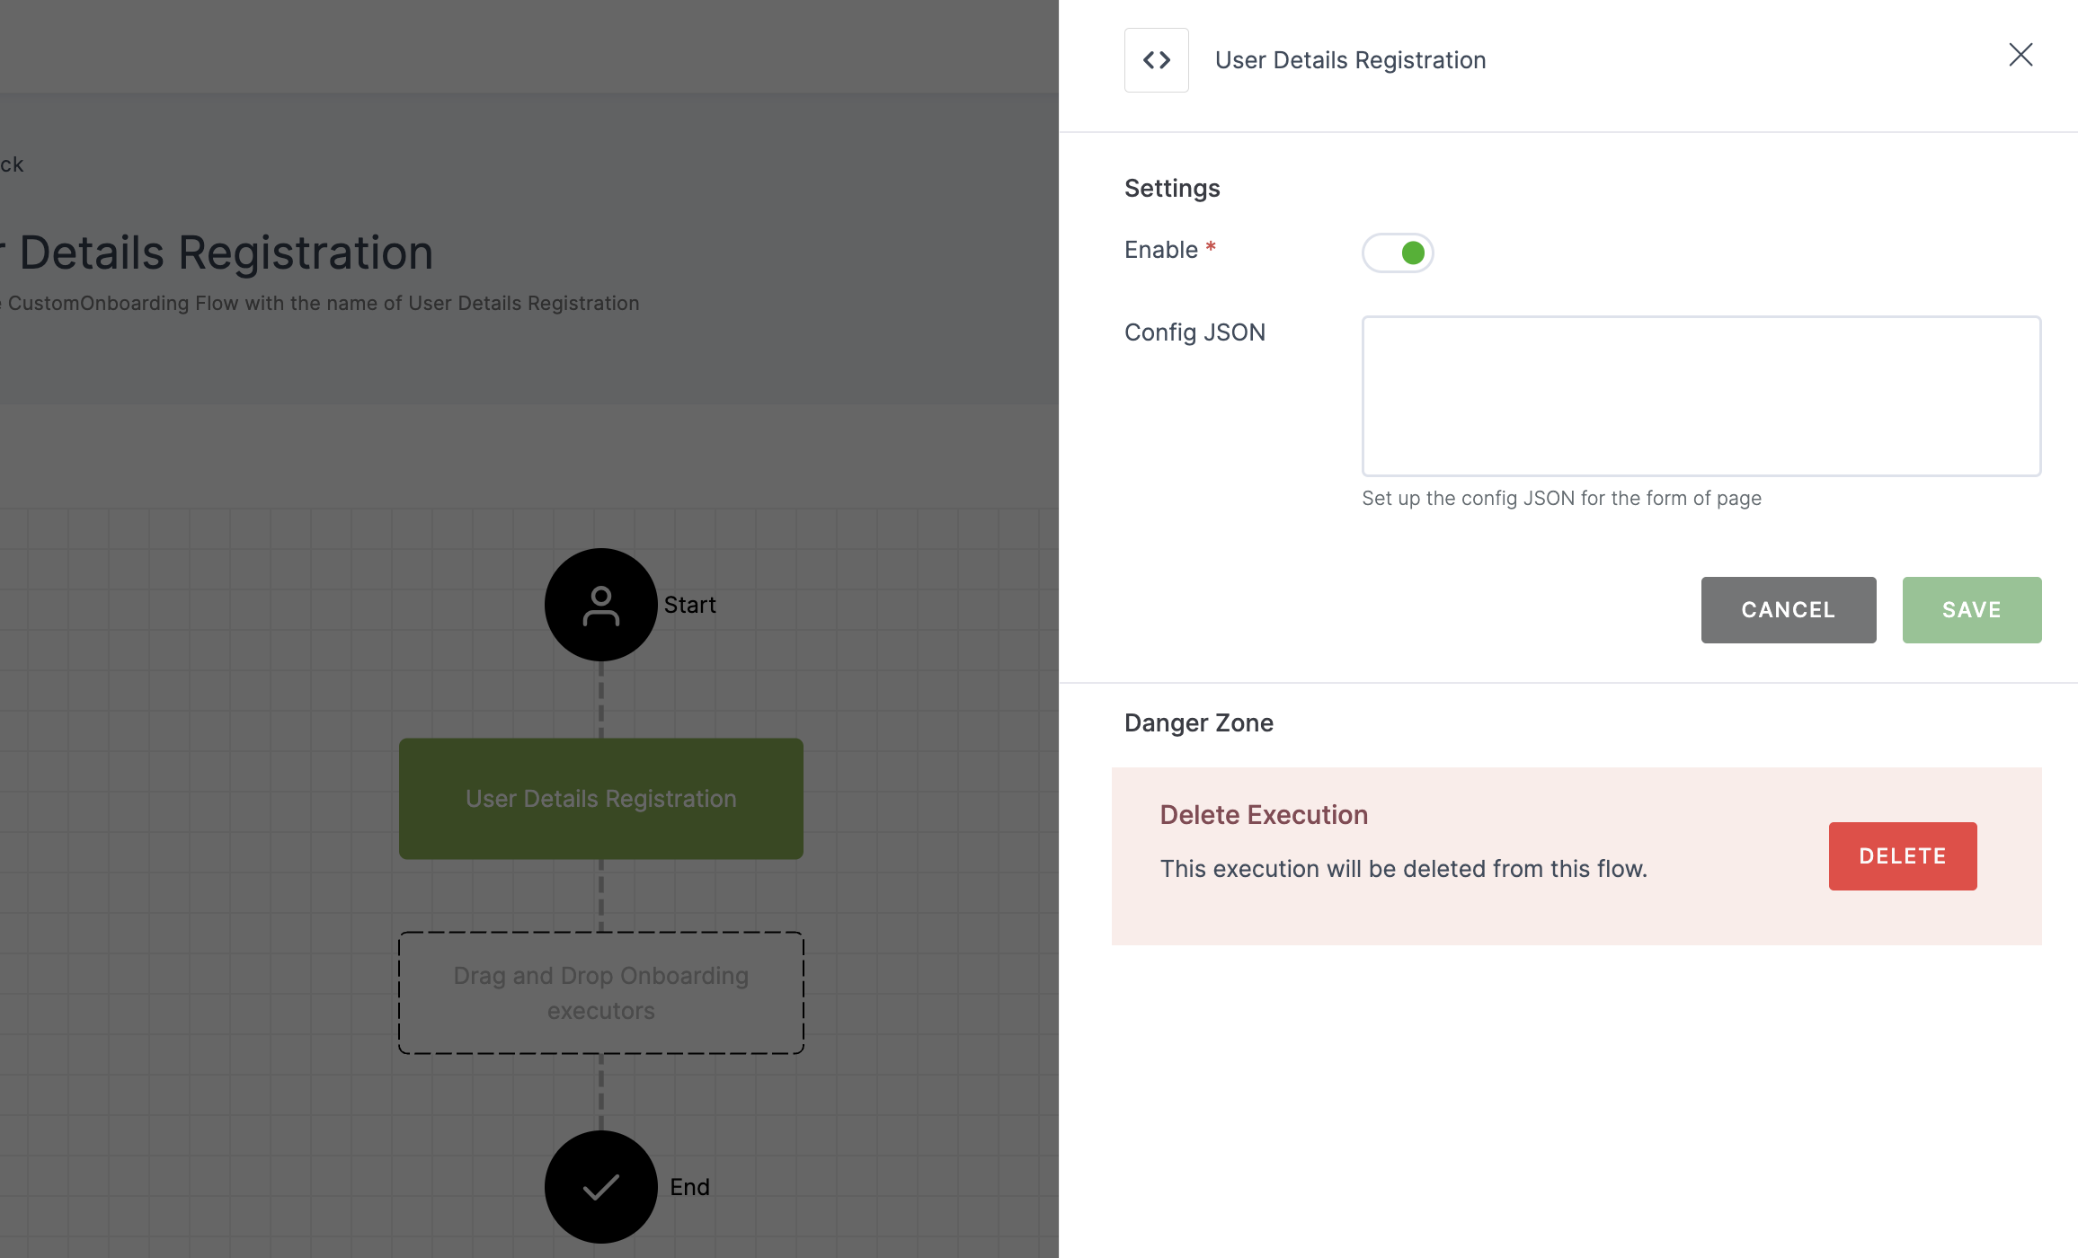Click the red DELETE execution button

[1903, 855]
